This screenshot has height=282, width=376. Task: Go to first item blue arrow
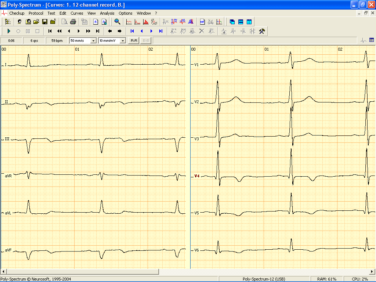pyautogui.click(x=132, y=31)
